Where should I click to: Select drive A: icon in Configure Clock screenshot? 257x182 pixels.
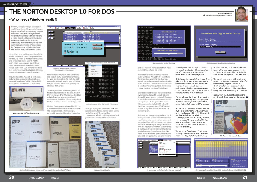(51, 31)
